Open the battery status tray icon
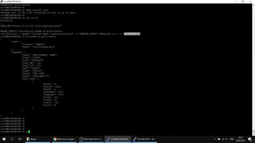Image resolution: width=255 pixels, height=143 pixels. click(x=219, y=139)
